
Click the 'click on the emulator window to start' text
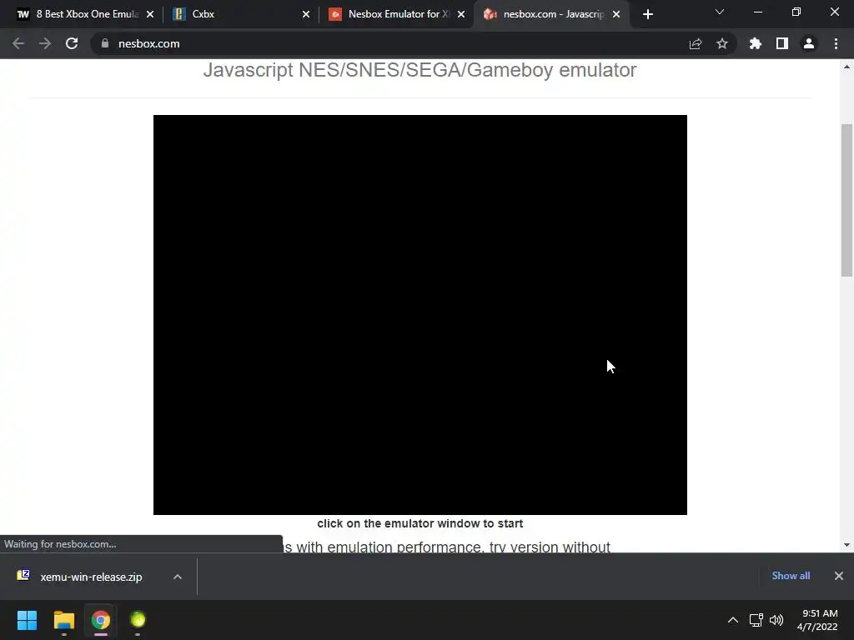coord(420,523)
